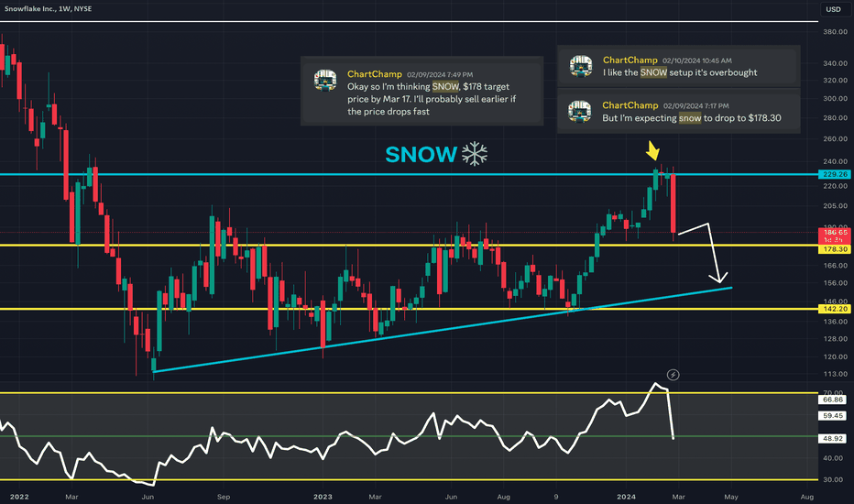Screen dimensions: 854x504
Task: Click the 380.00 price scale value
Action: tap(835, 31)
